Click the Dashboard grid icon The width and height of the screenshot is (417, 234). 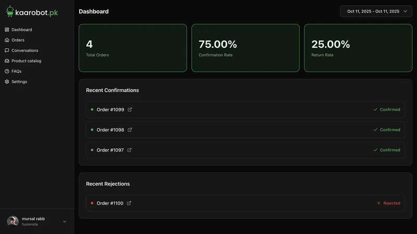(x=7, y=30)
